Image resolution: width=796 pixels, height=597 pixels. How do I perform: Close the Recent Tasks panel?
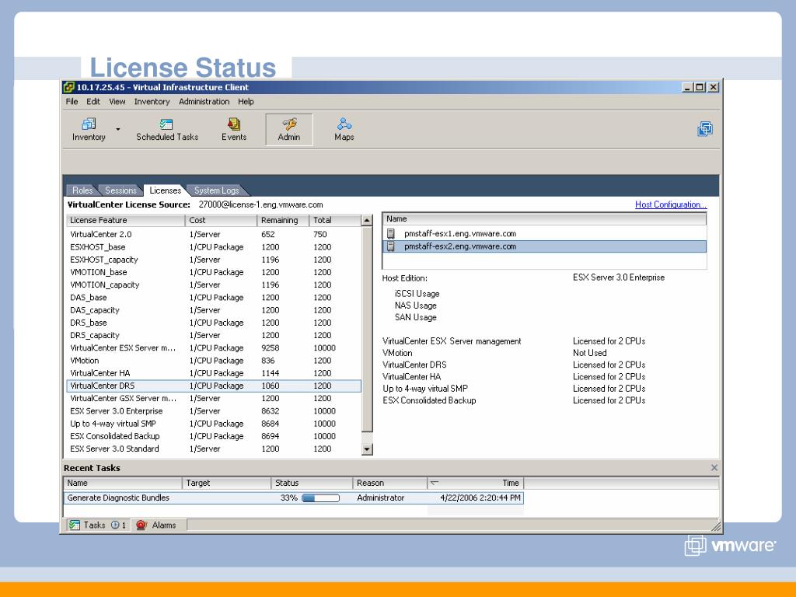(714, 467)
